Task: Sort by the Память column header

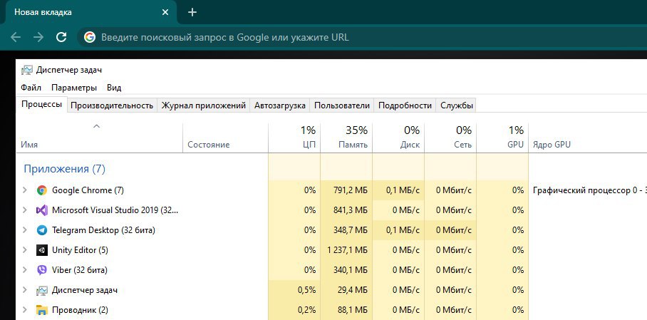Action: click(346, 138)
